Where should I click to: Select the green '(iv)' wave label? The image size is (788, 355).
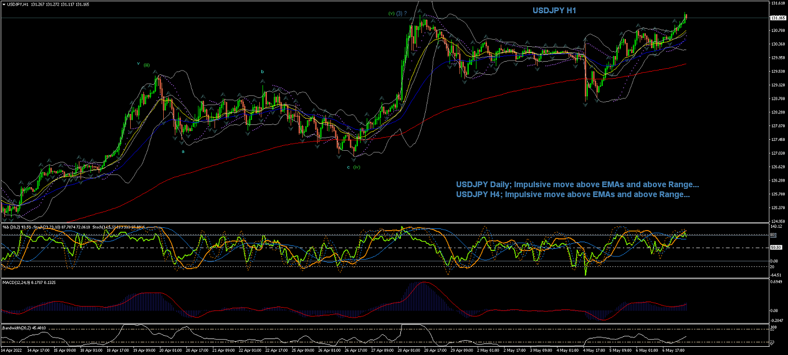click(357, 167)
